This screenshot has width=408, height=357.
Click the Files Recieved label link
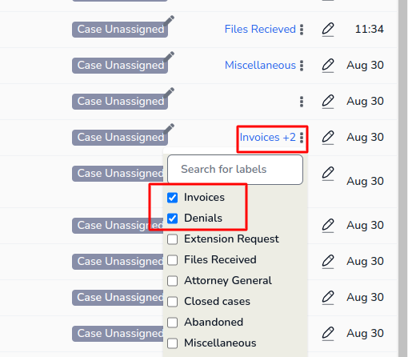260,29
